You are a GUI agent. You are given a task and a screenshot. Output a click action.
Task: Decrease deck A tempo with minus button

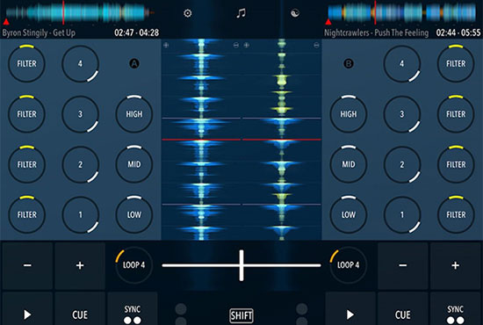27,265
